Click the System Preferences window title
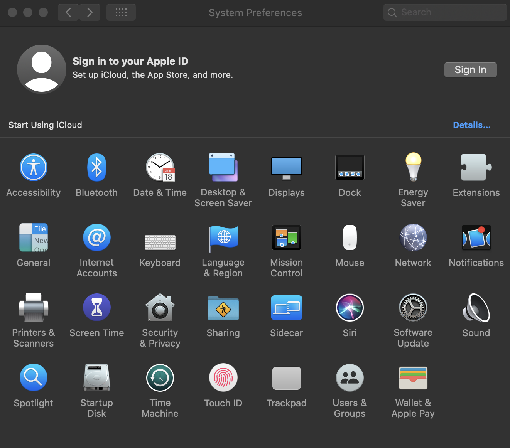This screenshot has width=510, height=448. tap(255, 13)
